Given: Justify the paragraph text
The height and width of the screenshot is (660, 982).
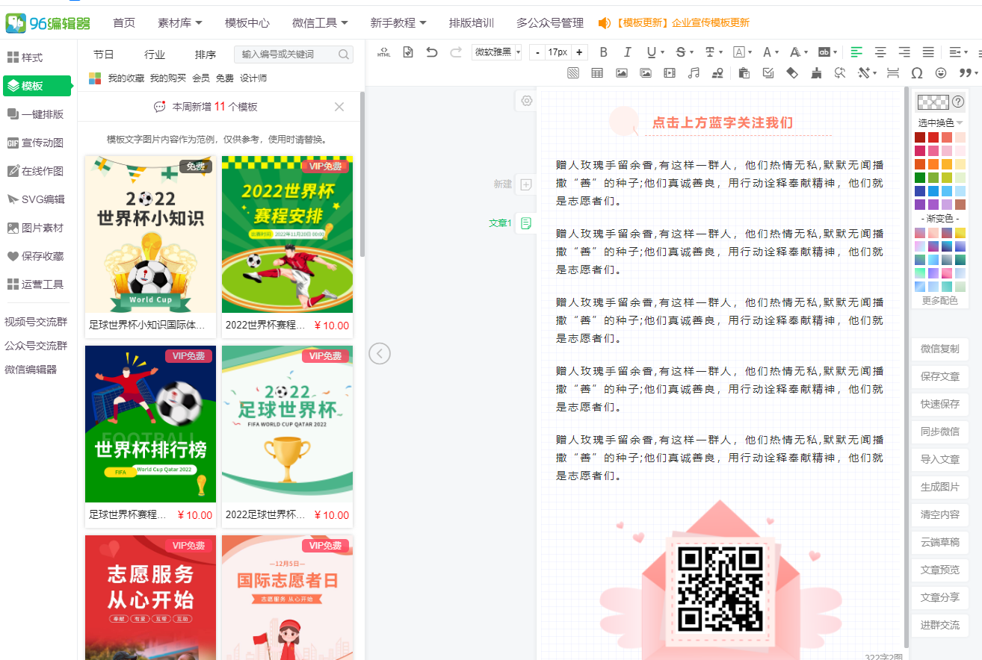Looking at the screenshot, I should click(928, 52).
